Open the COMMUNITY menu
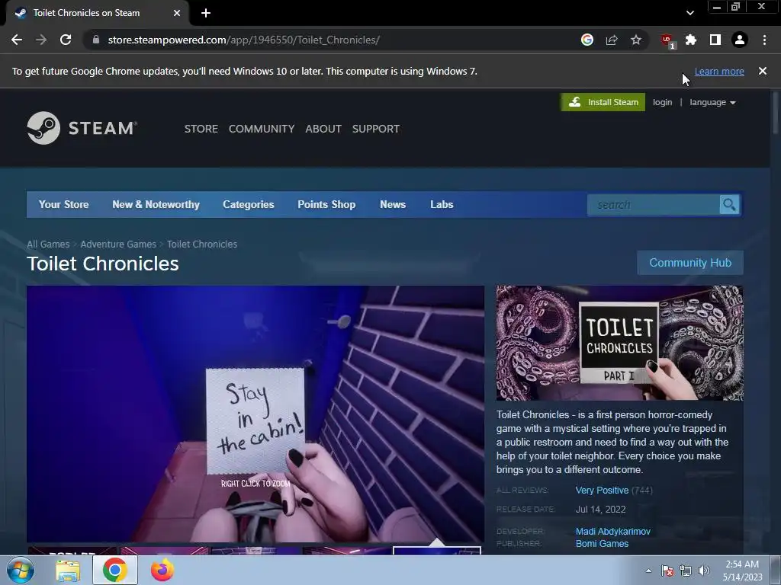The height and width of the screenshot is (585, 781). [x=262, y=129]
